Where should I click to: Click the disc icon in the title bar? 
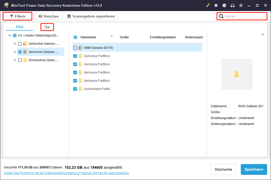pyautogui.click(x=224, y=5)
